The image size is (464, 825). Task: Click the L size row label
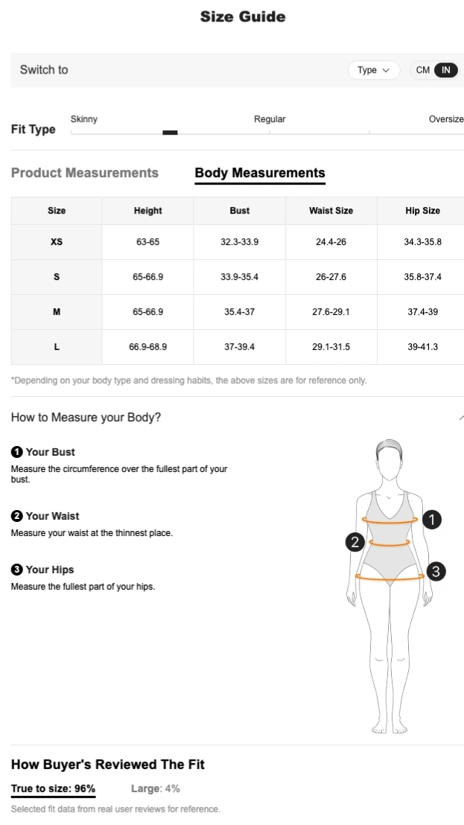click(57, 347)
